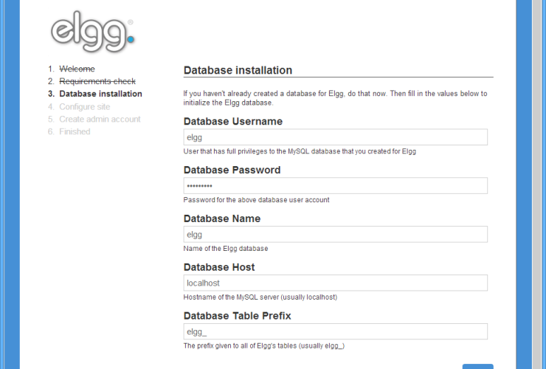The width and height of the screenshot is (546, 369).
Task: Click the Database Host label
Action: coord(219,267)
